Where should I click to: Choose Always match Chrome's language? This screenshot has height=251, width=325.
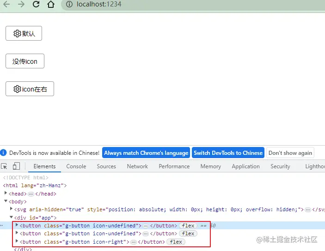point(146,153)
